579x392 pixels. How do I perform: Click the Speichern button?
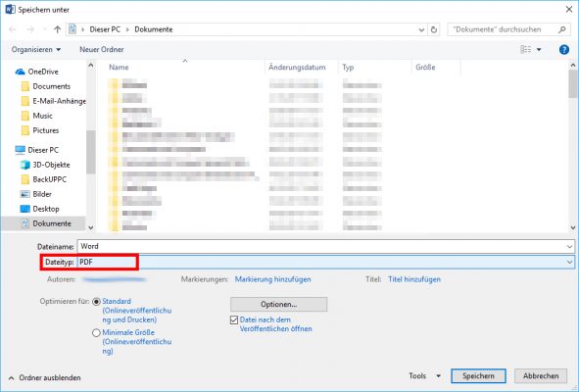[478, 376]
